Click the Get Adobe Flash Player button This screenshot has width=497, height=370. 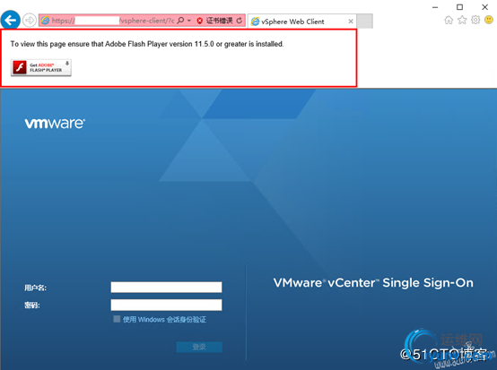41,68
